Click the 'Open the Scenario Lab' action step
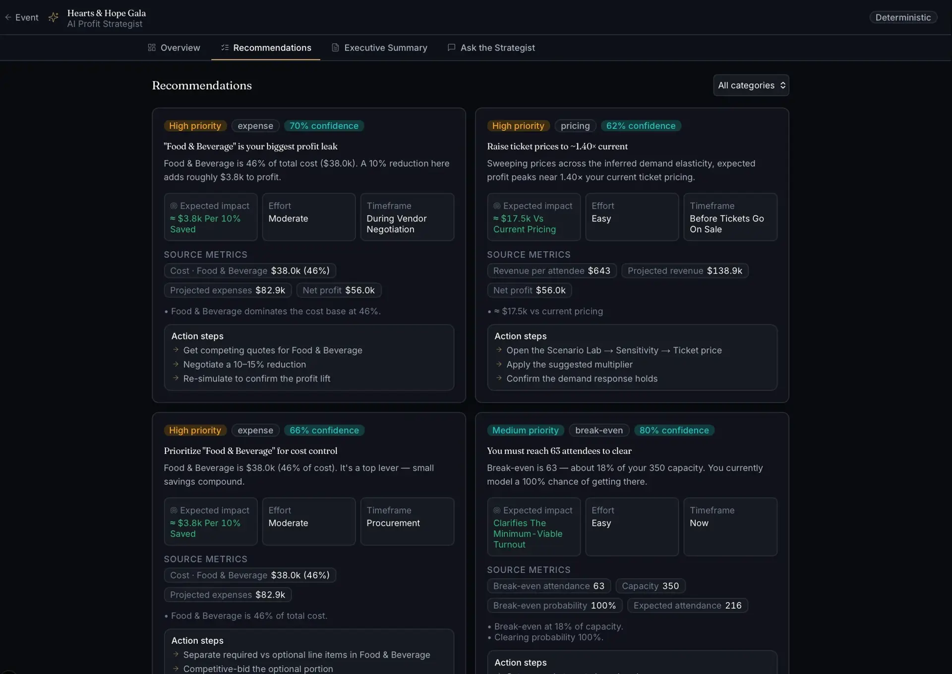952x674 pixels. pos(614,350)
